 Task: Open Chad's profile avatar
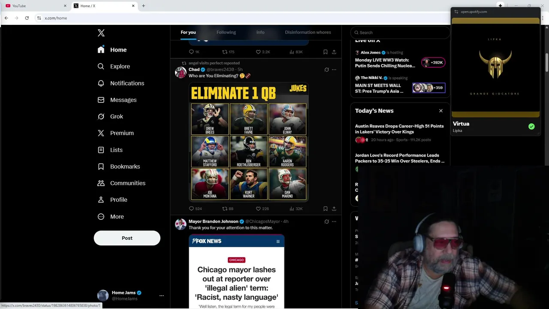[x=181, y=72]
